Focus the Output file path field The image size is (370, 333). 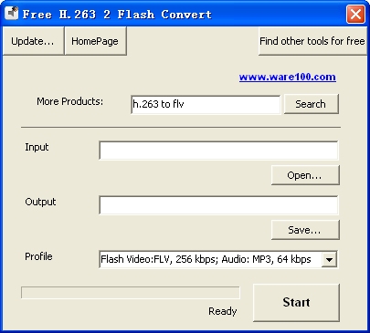(x=218, y=205)
